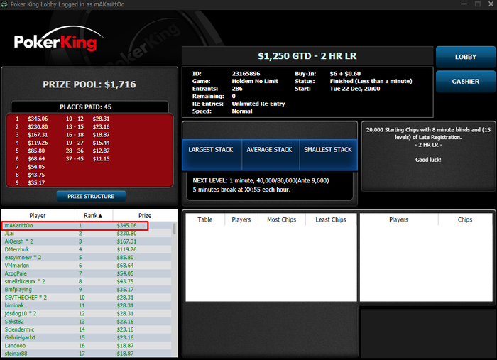Click the Start time Tue 22 Dec, 20:00
497x360 pixels.
355,89
